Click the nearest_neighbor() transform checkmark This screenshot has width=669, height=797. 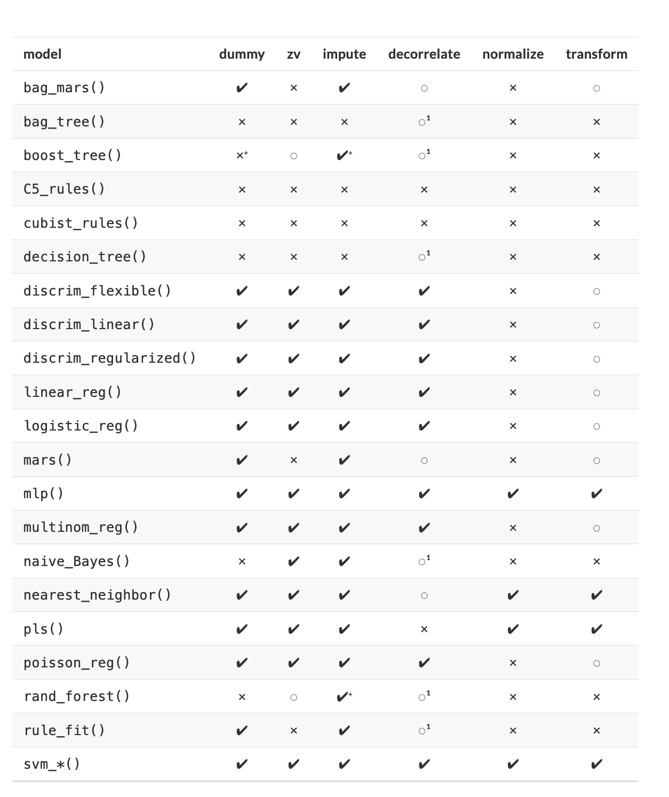(x=596, y=595)
